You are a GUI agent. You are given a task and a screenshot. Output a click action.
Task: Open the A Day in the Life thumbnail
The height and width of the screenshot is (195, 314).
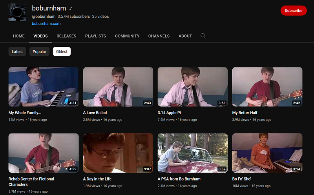coord(118,153)
